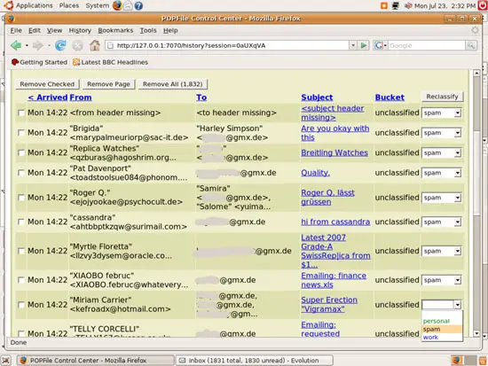Click the page icon in URL bar
The image size is (488, 366).
click(x=110, y=45)
